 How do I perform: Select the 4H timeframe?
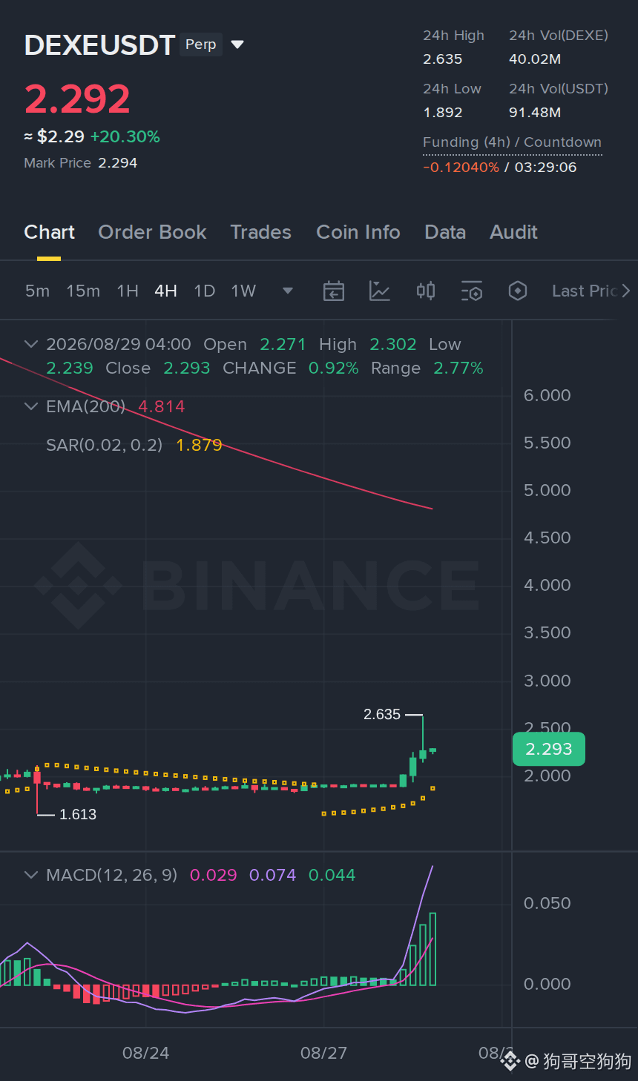[x=165, y=291]
